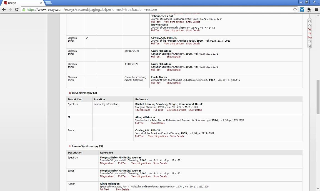This screenshot has height=191, width=320.
Task: Show Details for Grim; McFarlane 1H (CH2Cl2) row
Action: coord(173,70)
